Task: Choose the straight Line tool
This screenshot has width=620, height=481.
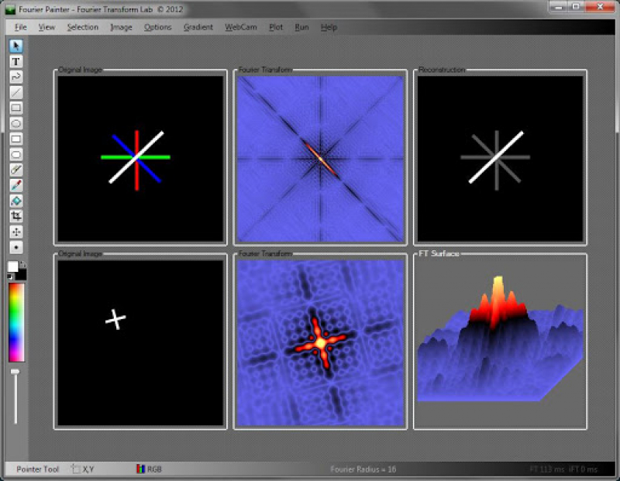Action: (x=15, y=92)
